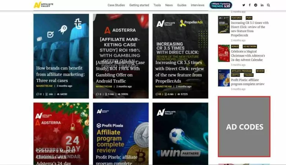Click the FEATURES tag in sidebar
The image size is (286, 165).
[236, 18]
